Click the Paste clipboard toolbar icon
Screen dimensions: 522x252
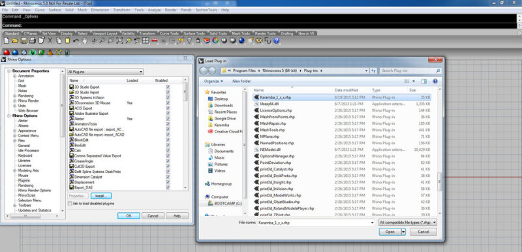coord(68,40)
